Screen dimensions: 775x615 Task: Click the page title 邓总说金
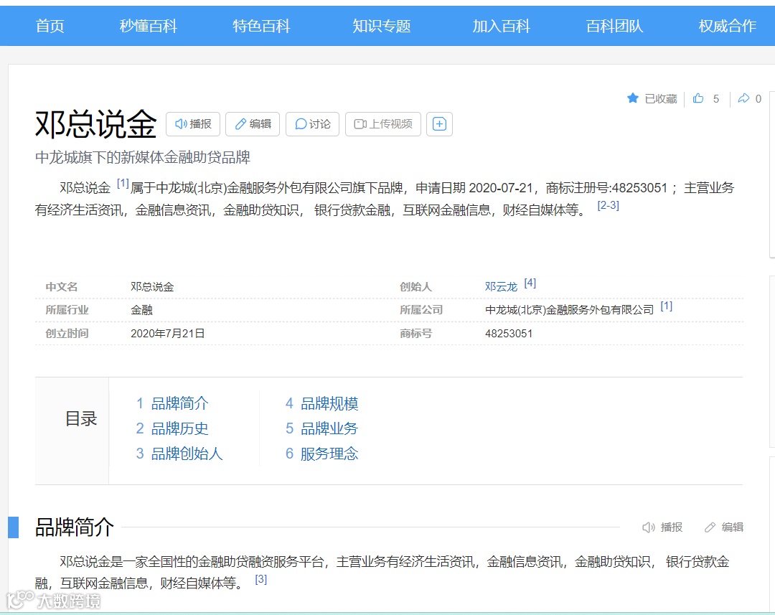tap(96, 123)
